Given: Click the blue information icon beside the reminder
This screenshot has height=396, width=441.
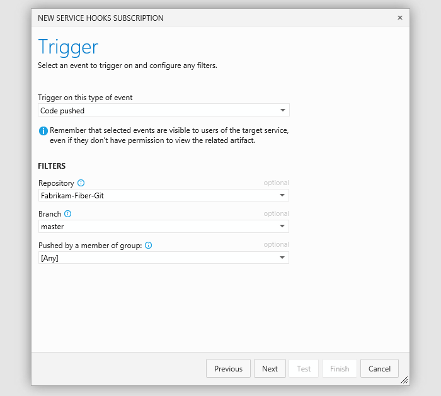Looking at the screenshot, I should pyautogui.click(x=43, y=131).
